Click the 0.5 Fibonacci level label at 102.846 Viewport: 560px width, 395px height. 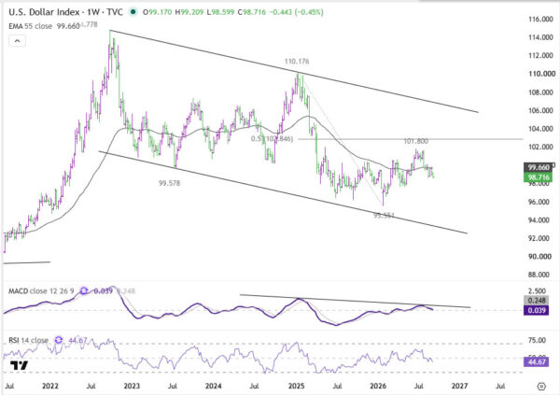(x=272, y=139)
